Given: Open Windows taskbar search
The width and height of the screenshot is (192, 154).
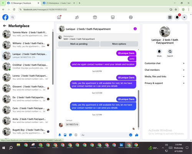Looking at the screenshot, I should 11,148.
